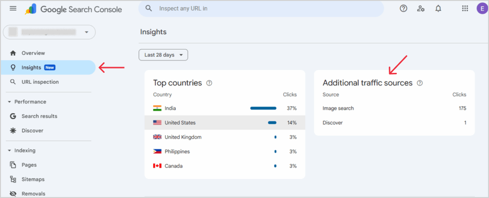Image resolution: width=489 pixels, height=198 pixels.
Task: Click the Country column header
Action: [162, 95]
